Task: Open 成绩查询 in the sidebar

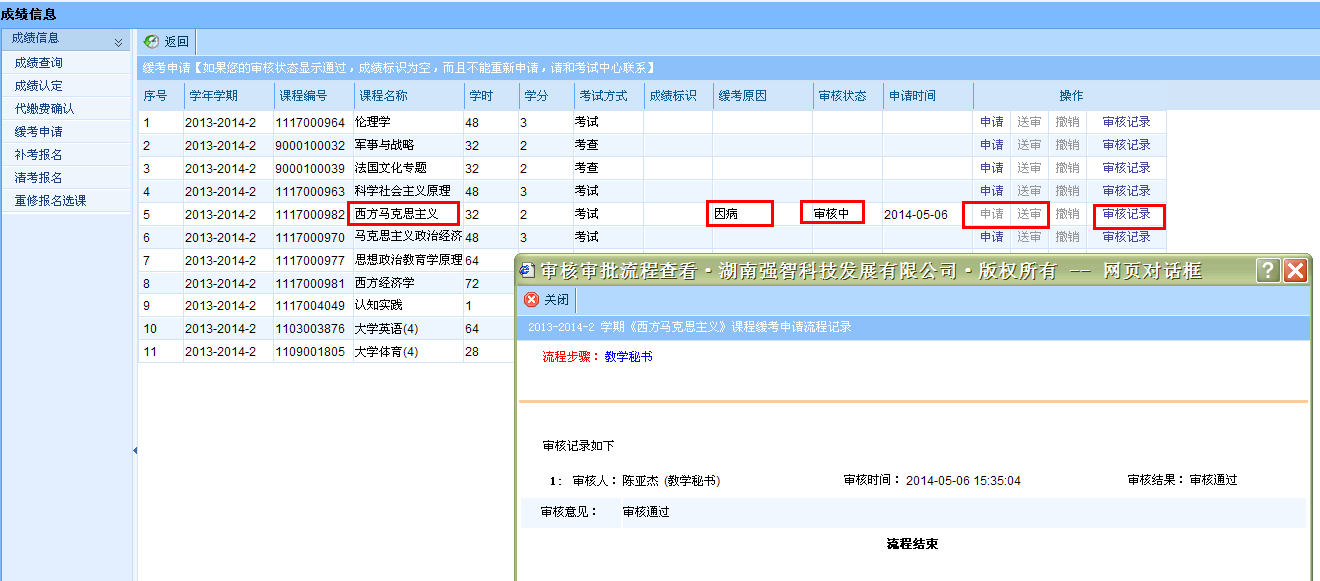Action: (38, 63)
